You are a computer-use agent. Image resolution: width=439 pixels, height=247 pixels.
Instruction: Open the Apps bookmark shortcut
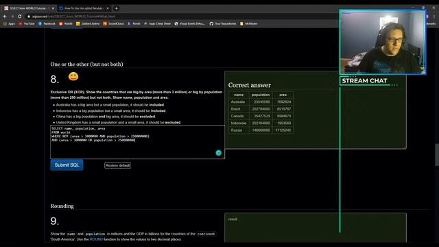click(x=9, y=24)
